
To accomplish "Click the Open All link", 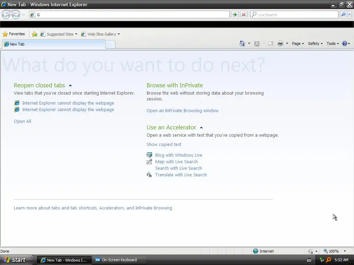I will 22,121.
